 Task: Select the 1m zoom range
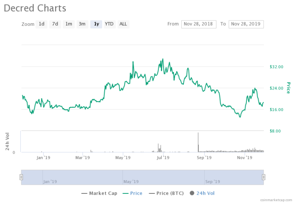69,24
